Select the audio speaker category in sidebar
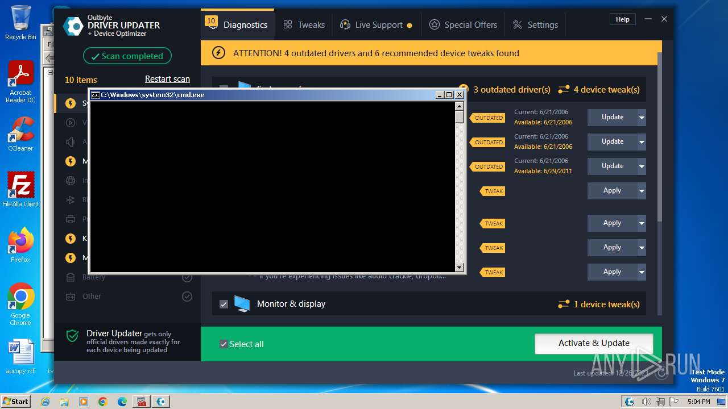 [x=71, y=142]
